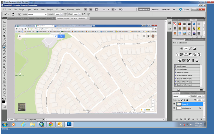Click the Windows Start button
Screen dimensions: 215x135
[x=5, y=124]
